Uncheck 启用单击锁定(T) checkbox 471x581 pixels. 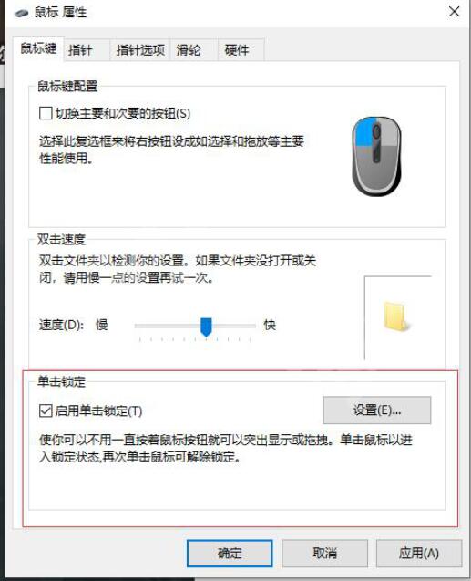pyautogui.click(x=46, y=410)
